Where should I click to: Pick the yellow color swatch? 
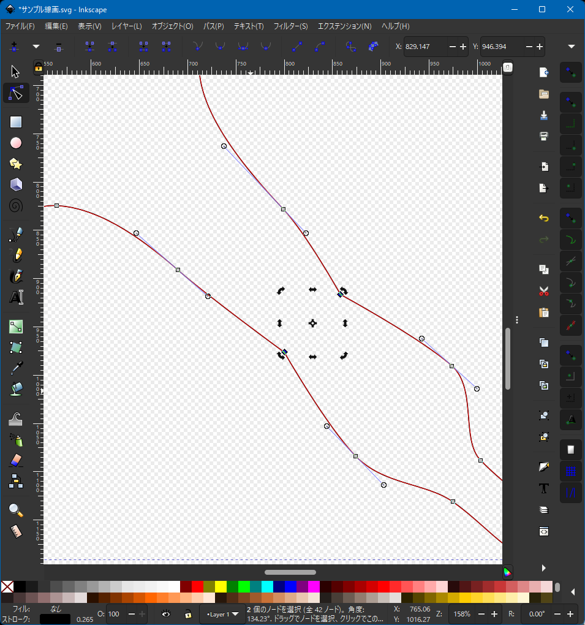tap(221, 587)
